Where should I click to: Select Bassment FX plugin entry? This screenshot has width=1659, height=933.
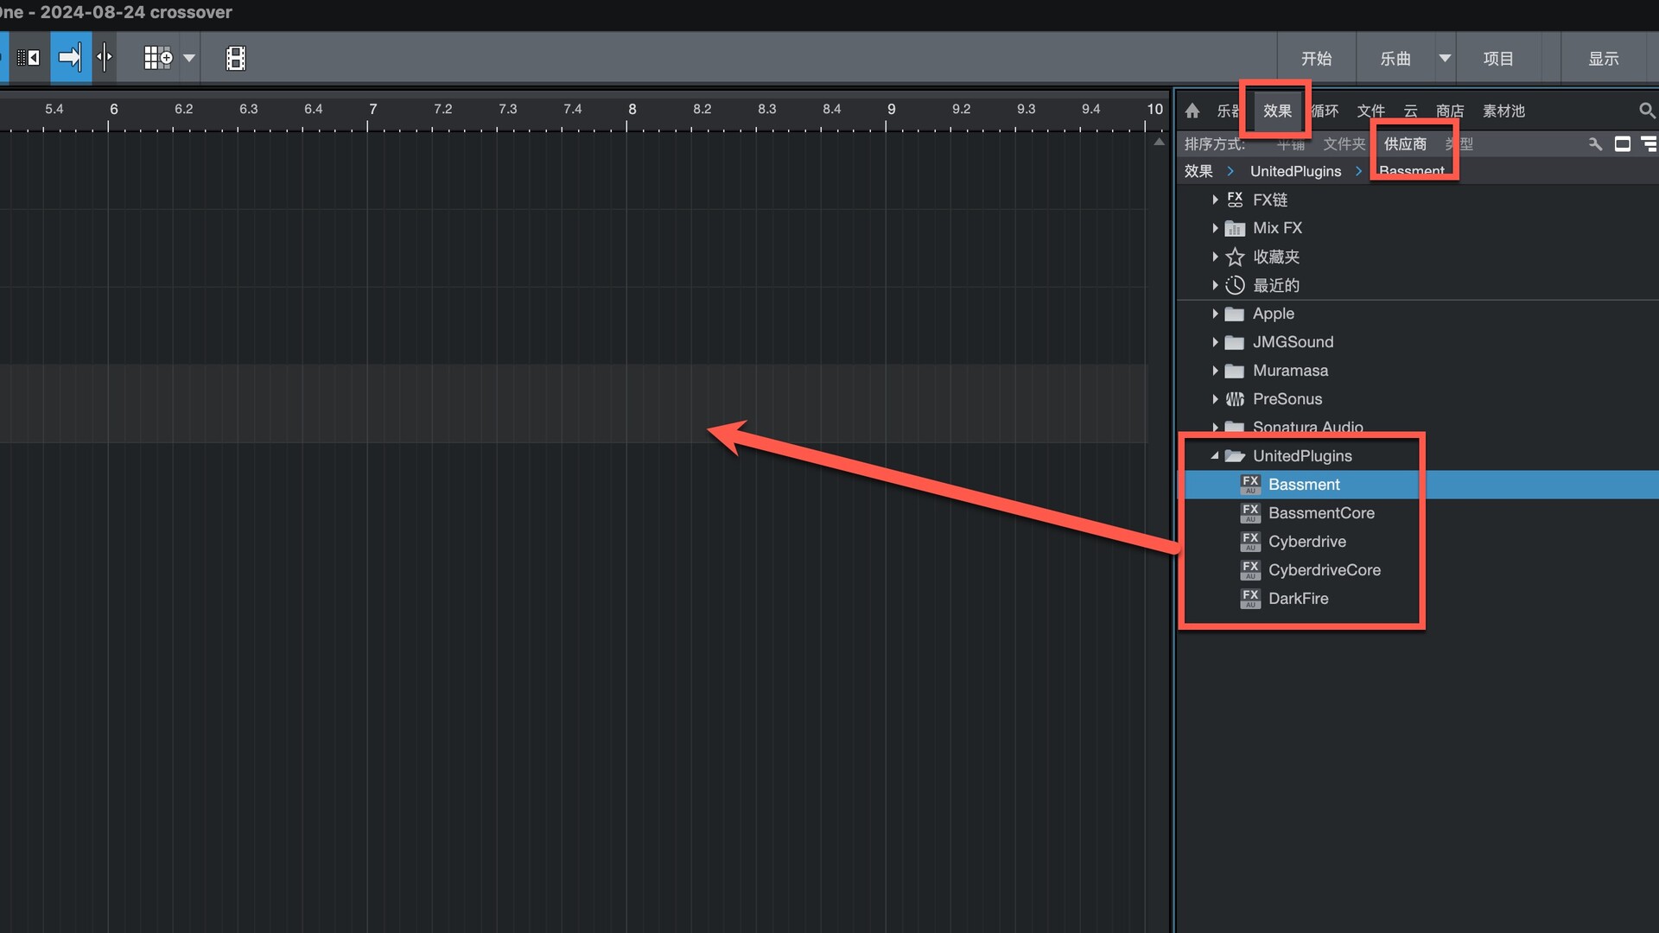[1303, 485]
